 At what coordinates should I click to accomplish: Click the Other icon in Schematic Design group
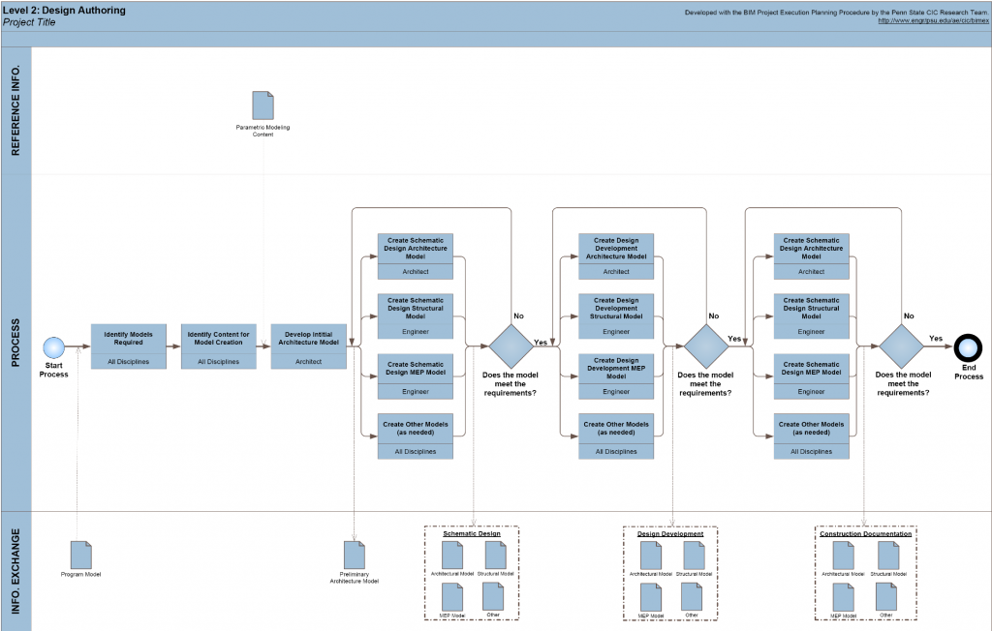(x=495, y=596)
